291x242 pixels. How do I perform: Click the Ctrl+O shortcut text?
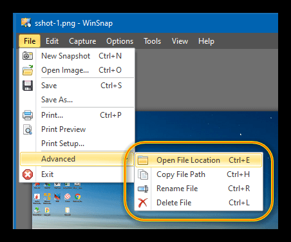tap(110, 70)
